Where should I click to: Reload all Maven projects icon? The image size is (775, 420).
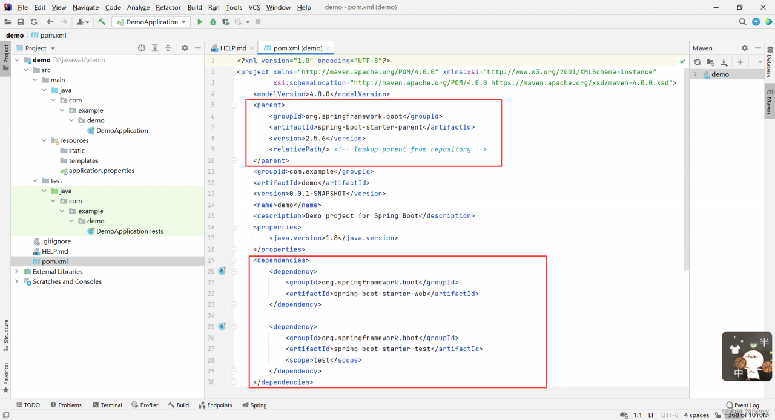pyautogui.click(x=697, y=62)
